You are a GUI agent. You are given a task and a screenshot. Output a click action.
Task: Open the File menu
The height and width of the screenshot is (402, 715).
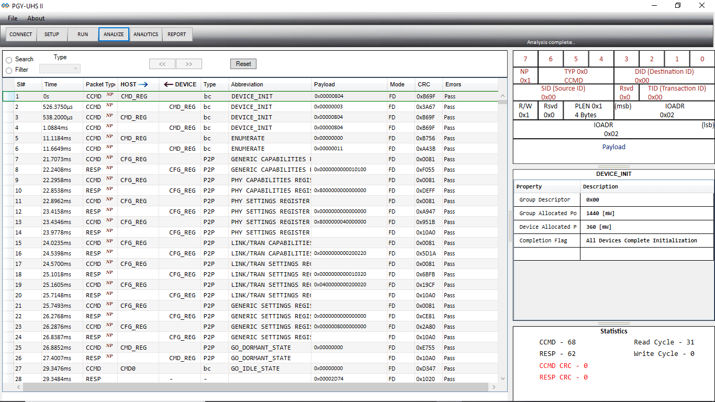pyautogui.click(x=13, y=18)
